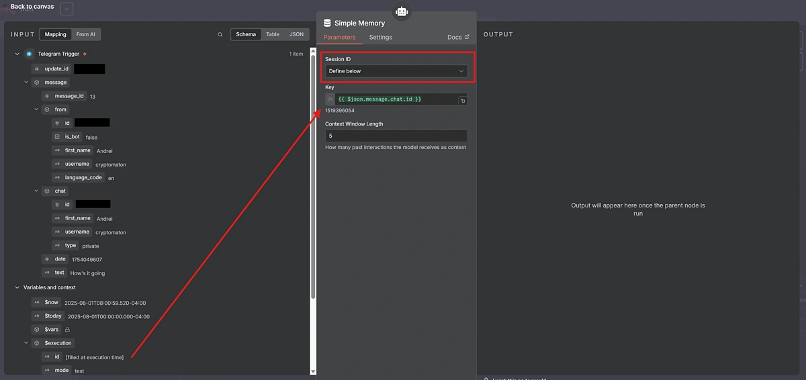Switch the input view to Table
806x380 pixels.
click(x=273, y=34)
